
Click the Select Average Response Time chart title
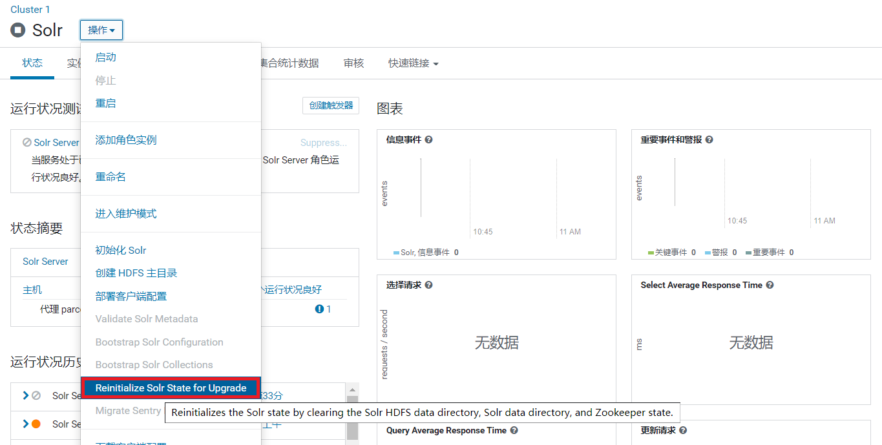[702, 285]
